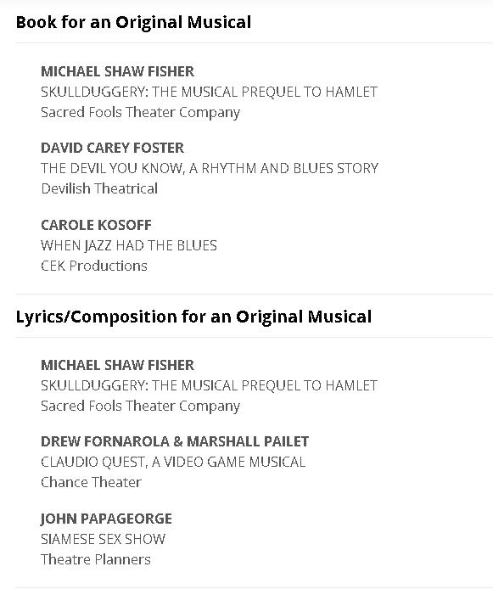
Task: Click the 'Lyrics/Composition for an Original Musical' heading
Action: point(193,317)
